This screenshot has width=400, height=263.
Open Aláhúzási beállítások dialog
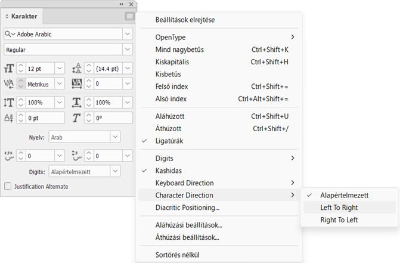219,225
